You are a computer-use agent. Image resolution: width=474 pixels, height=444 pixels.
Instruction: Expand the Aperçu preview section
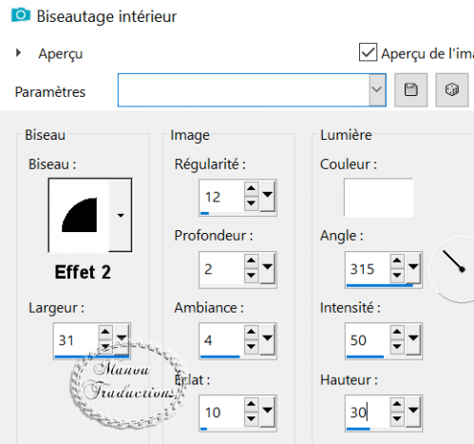click(18, 53)
